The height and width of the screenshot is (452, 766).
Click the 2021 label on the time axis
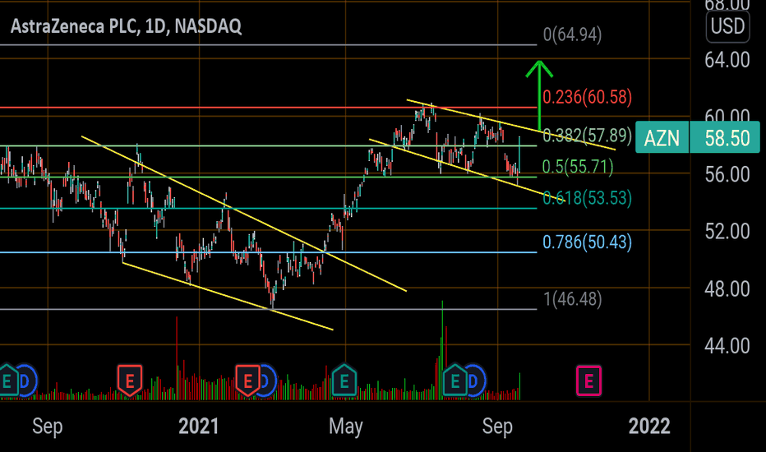tap(198, 426)
